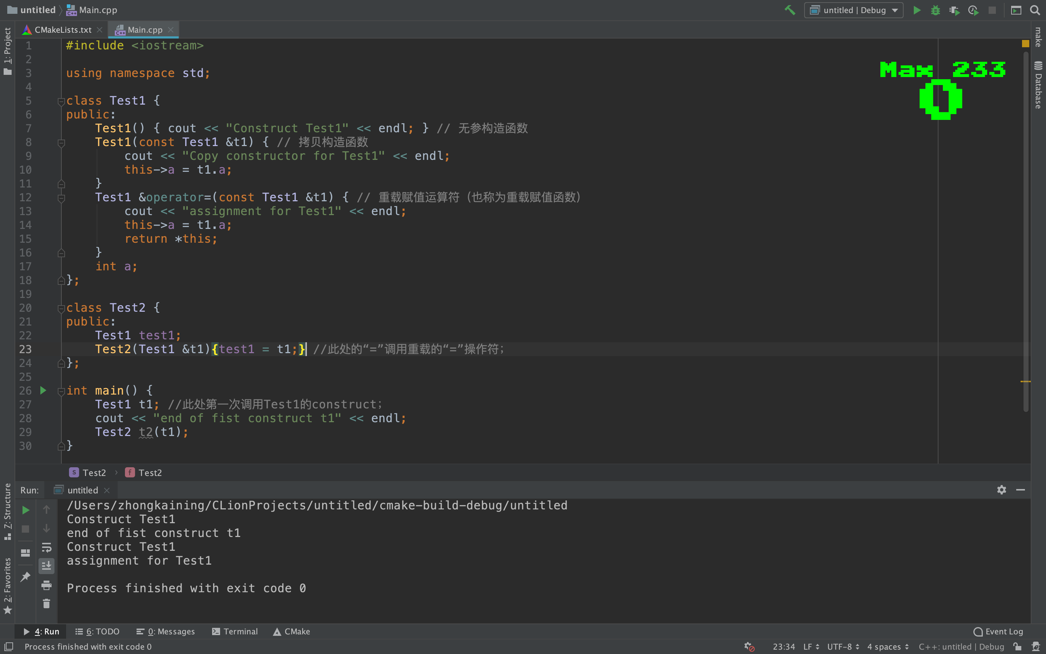This screenshot has width=1046, height=654.
Task: Open the terminal layout window icon
Action: [x=1016, y=10]
